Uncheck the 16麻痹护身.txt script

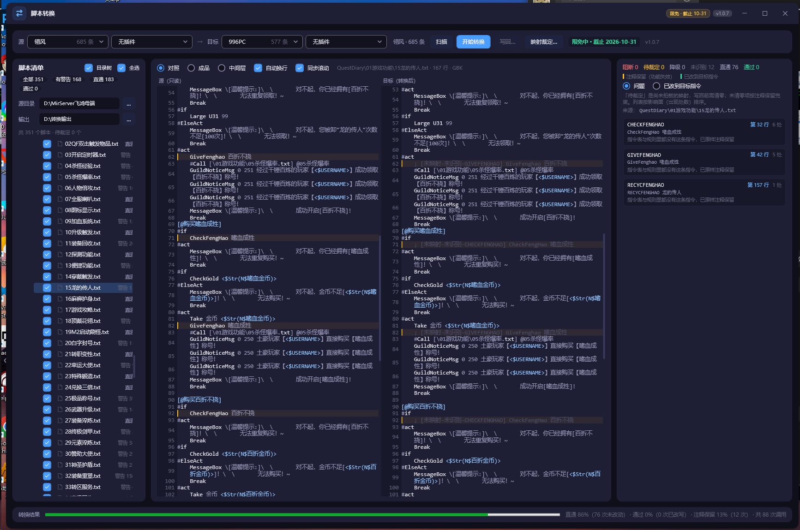47,299
